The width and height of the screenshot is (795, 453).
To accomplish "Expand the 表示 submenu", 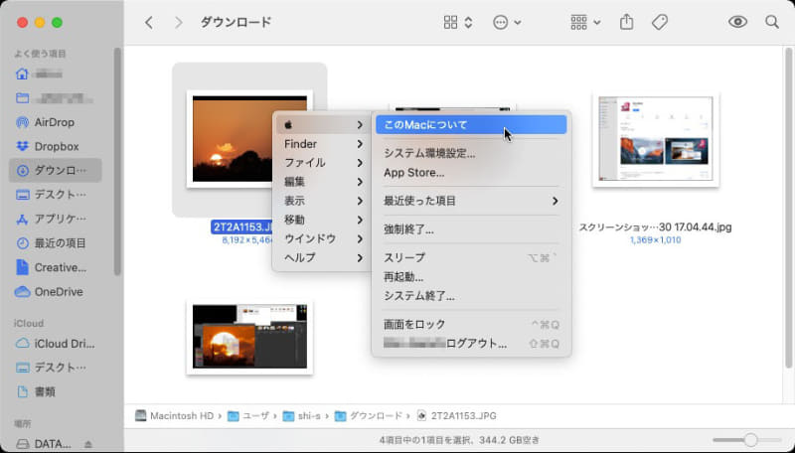I will pos(324,201).
